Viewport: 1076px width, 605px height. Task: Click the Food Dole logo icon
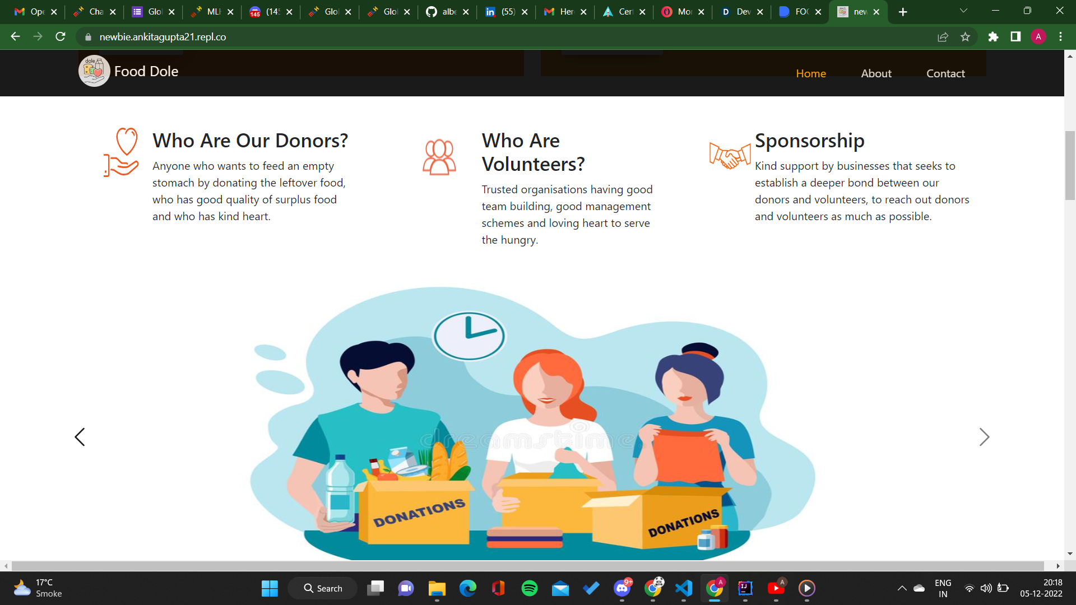[x=94, y=71]
